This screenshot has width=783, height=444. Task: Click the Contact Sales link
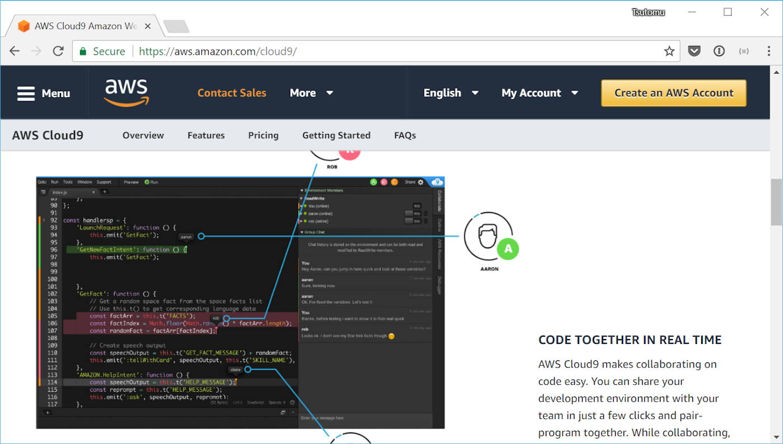coord(232,93)
